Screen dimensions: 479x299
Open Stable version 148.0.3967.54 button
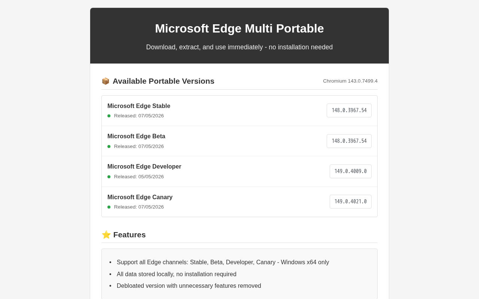(349, 111)
